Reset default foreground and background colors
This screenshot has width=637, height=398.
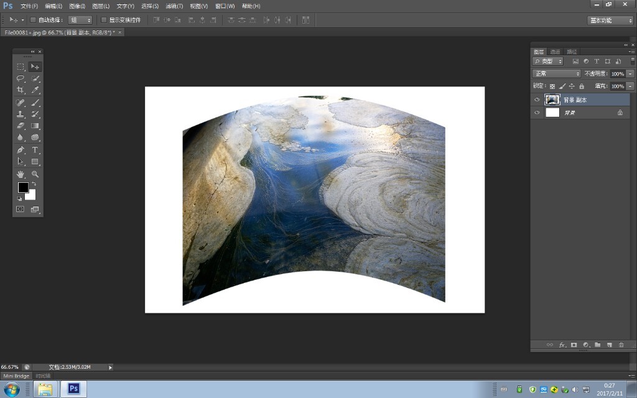19,198
